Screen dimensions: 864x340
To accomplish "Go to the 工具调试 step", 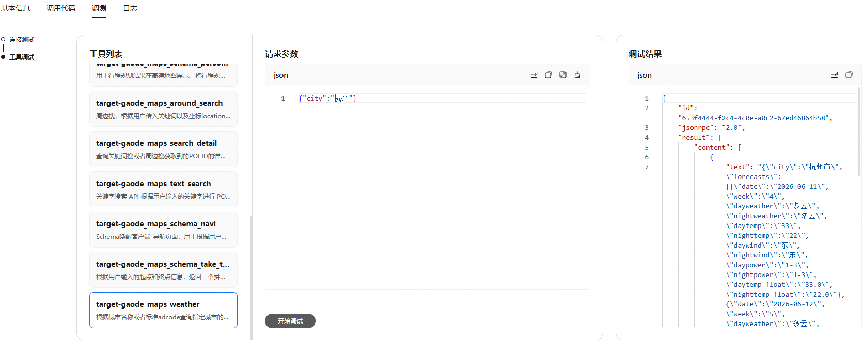I will point(22,57).
